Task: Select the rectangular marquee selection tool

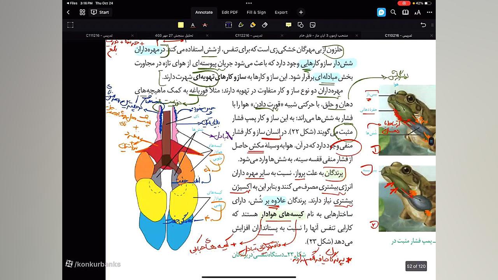Action: coord(70,25)
